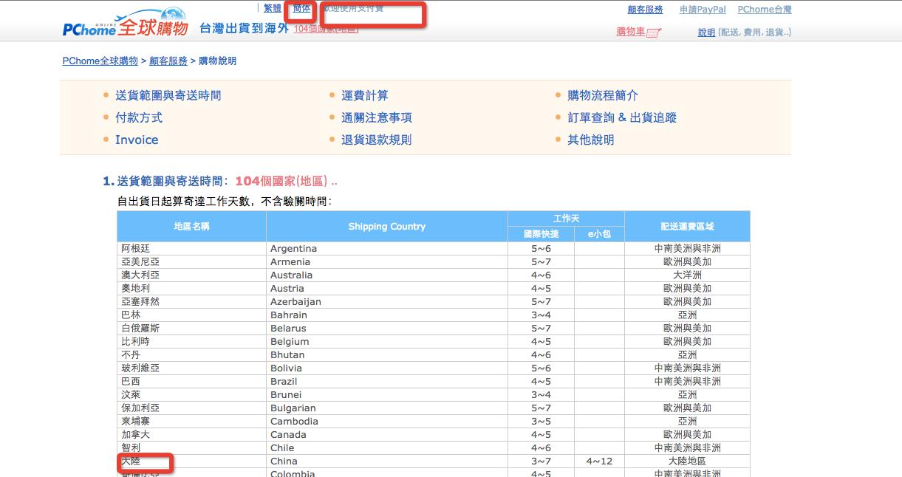The image size is (902, 477).
Task: Go to PChome台灣 site
Action: (x=764, y=10)
